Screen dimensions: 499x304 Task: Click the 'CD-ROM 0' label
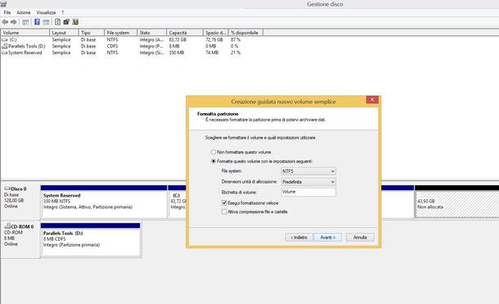(x=22, y=226)
